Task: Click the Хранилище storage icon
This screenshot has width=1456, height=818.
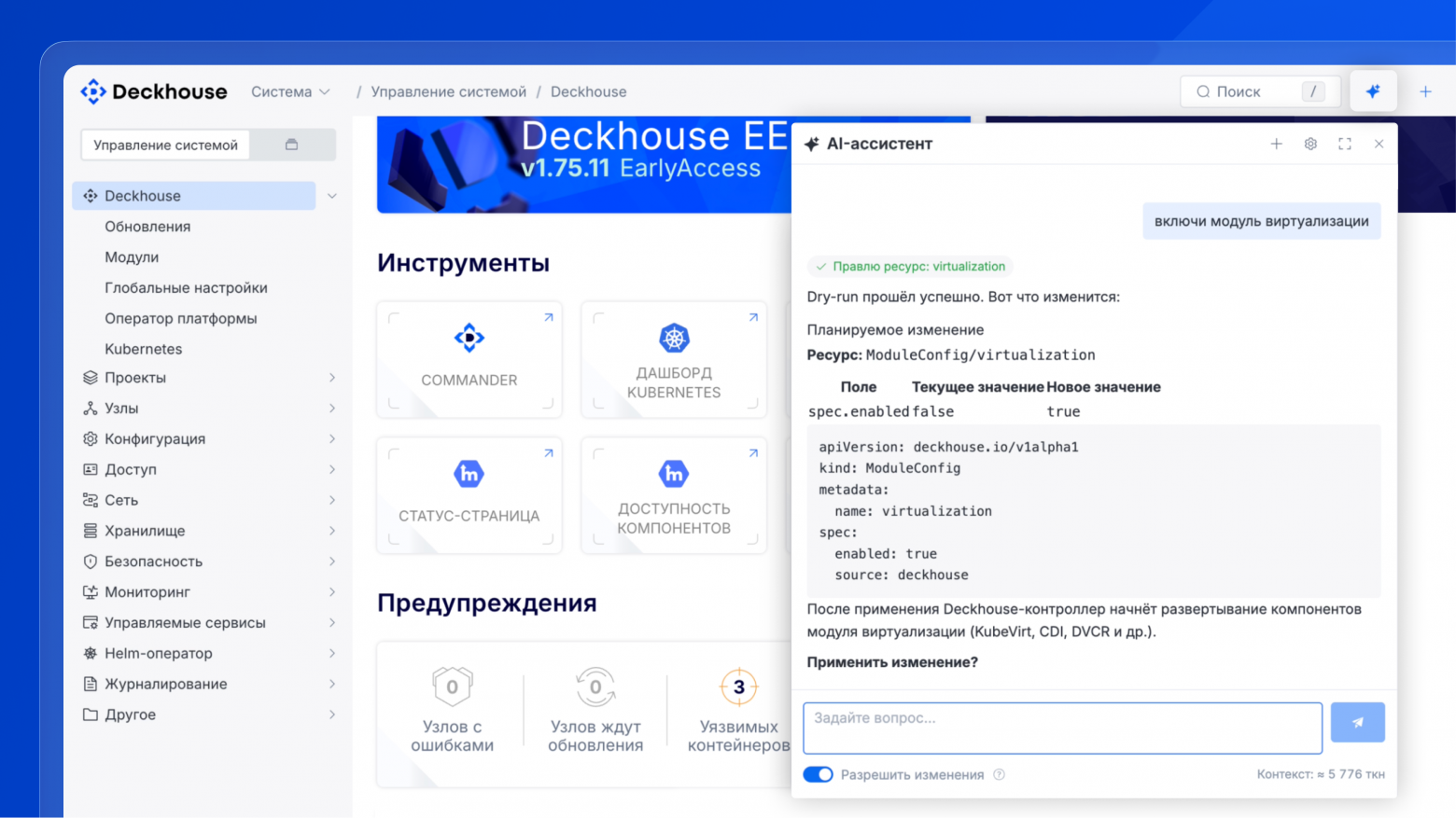Action: 91,531
